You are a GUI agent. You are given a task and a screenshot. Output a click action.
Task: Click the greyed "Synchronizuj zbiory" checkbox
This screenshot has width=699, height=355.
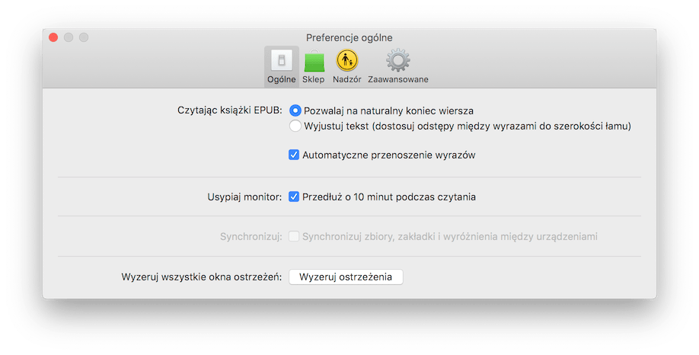[294, 236]
